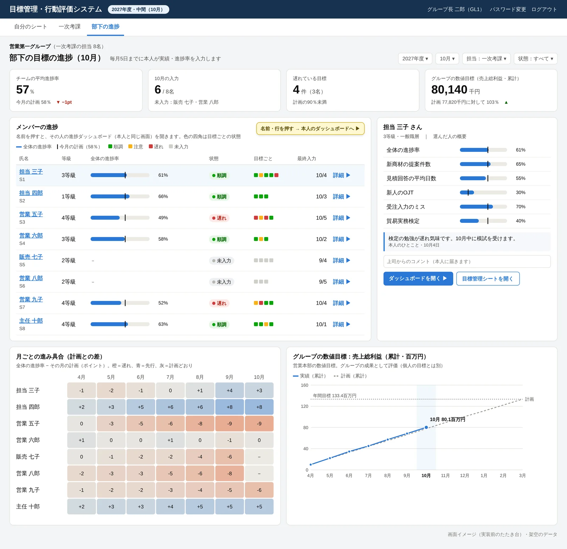The height and width of the screenshot is (549, 567).
Task: Focus the 上司からのコメント input field
Action: click(x=467, y=262)
